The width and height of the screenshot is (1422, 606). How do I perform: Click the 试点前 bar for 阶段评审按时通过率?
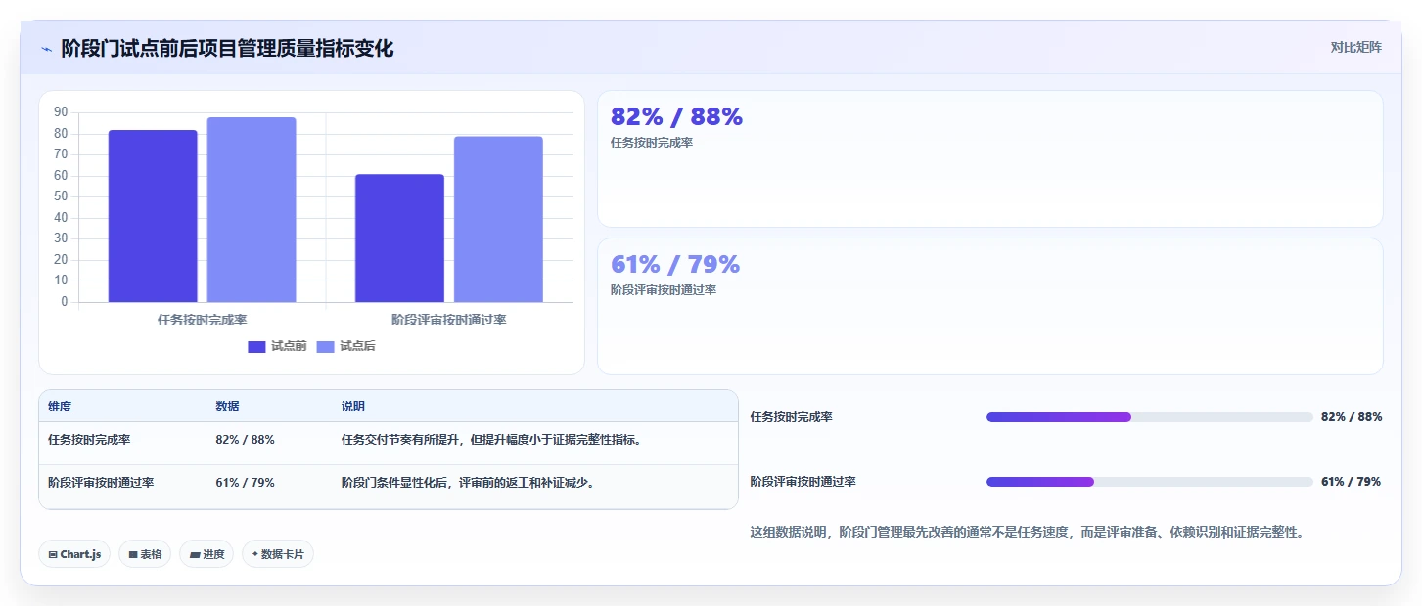(x=400, y=238)
